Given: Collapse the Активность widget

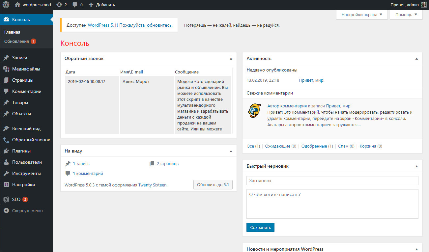Looking at the screenshot, I should tap(416, 58).
